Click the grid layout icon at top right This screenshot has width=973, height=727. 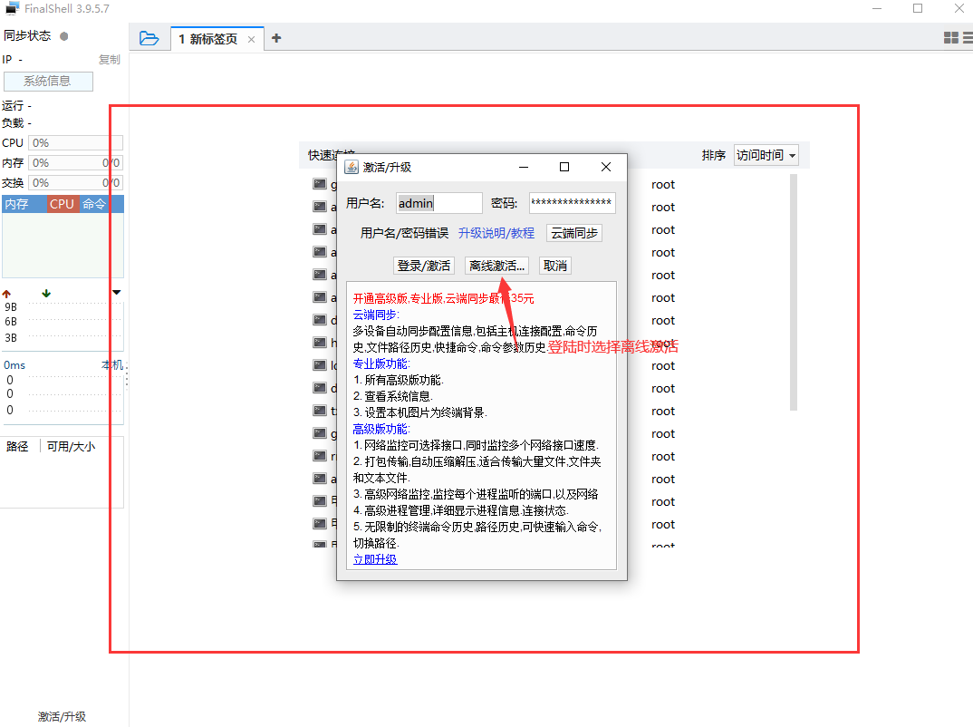click(x=949, y=37)
